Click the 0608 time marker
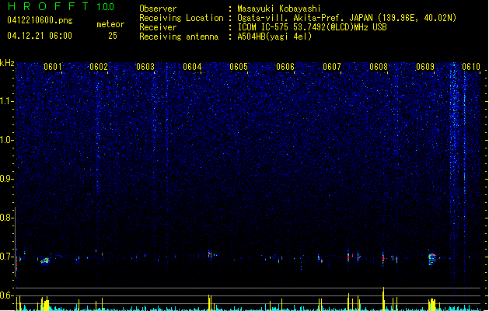489x311 pixels. click(x=379, y=67)
